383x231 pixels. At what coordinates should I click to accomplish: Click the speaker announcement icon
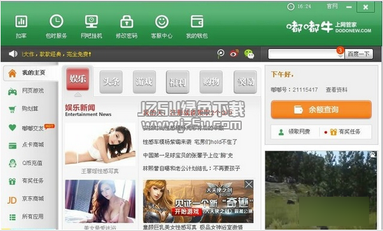click(13, 54)
